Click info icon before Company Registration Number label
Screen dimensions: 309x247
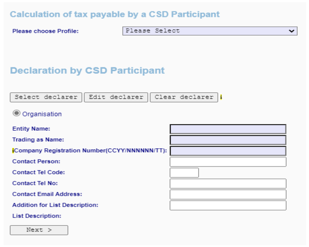[x=13, y=151]
